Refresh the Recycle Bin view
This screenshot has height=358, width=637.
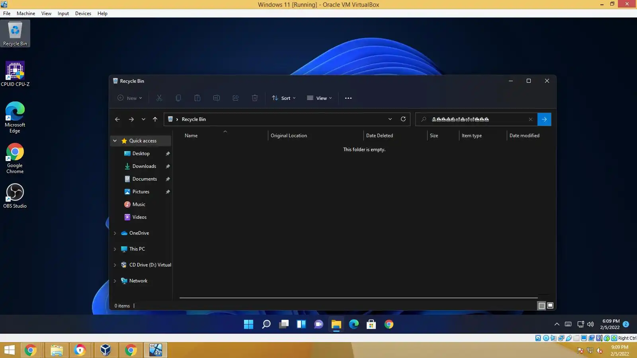(403, 119)
